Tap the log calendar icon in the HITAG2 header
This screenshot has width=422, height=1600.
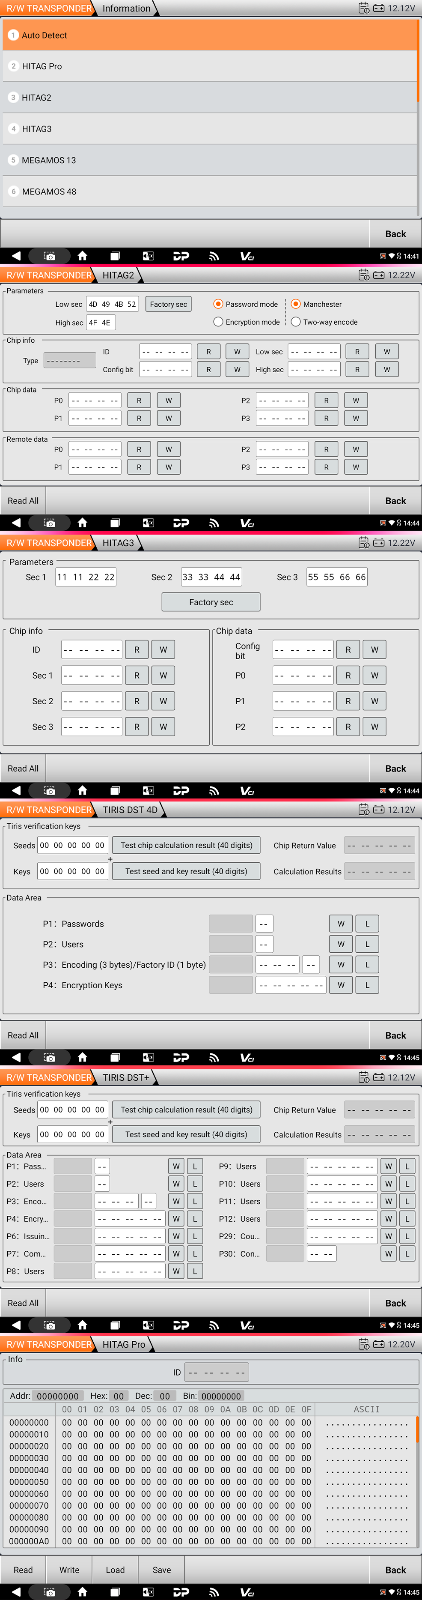coord(364,275)
